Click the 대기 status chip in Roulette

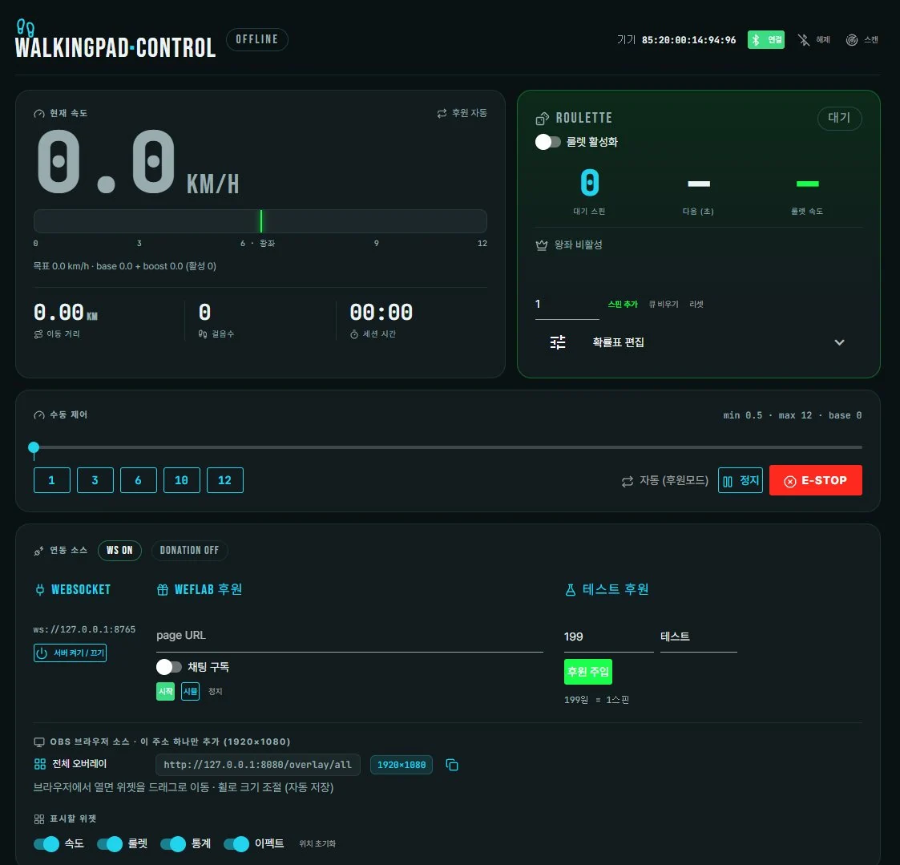tap(839, 118)
